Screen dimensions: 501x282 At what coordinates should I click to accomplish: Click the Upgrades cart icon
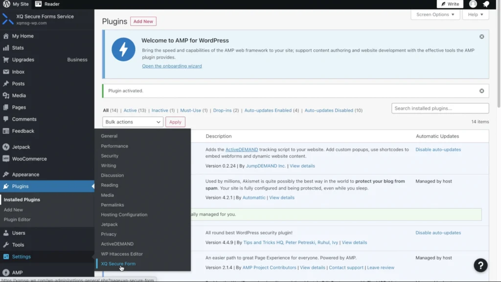6,60
